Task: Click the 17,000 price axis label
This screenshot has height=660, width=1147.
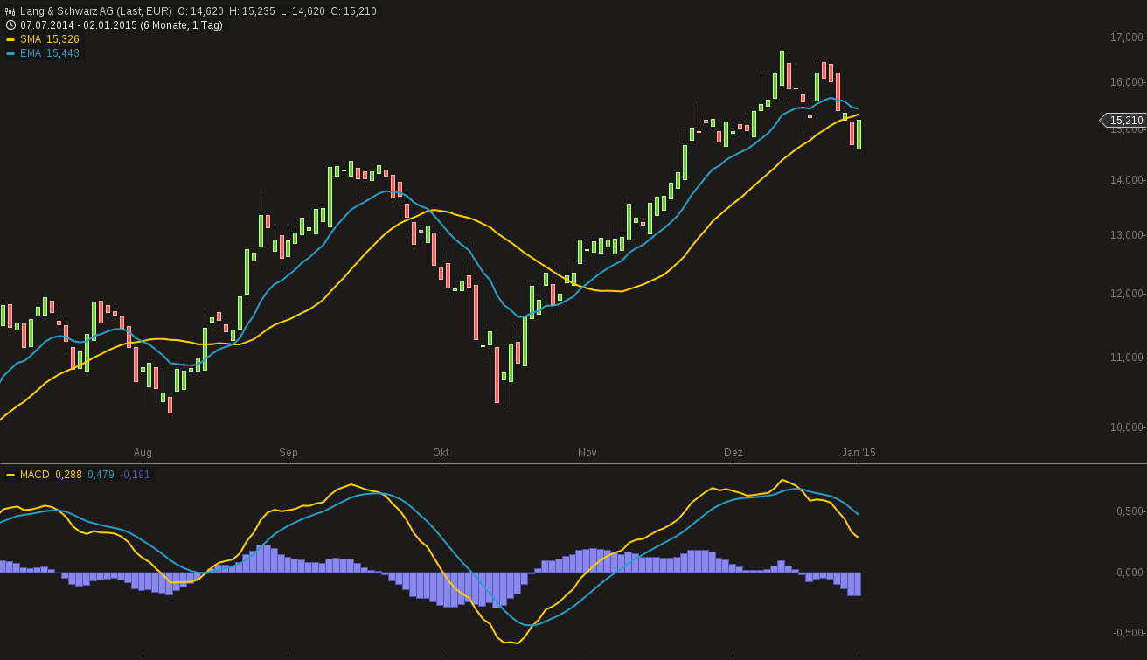Action: point(1125,38)
